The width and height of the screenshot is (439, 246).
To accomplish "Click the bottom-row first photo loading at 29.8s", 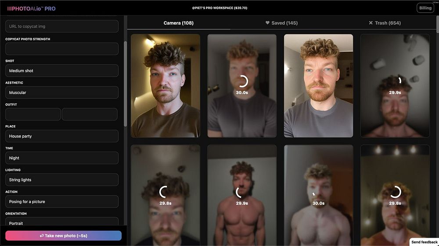I will [x=166, y=195].
